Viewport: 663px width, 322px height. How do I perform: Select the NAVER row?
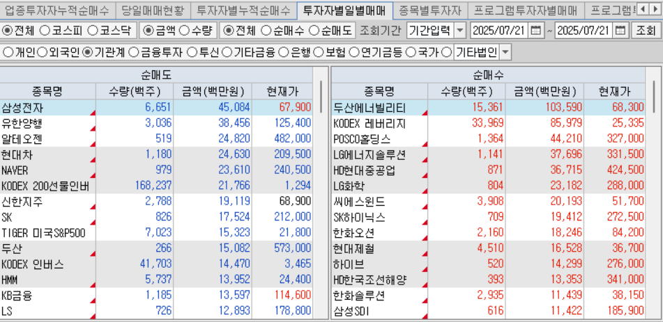click(156, 170)
